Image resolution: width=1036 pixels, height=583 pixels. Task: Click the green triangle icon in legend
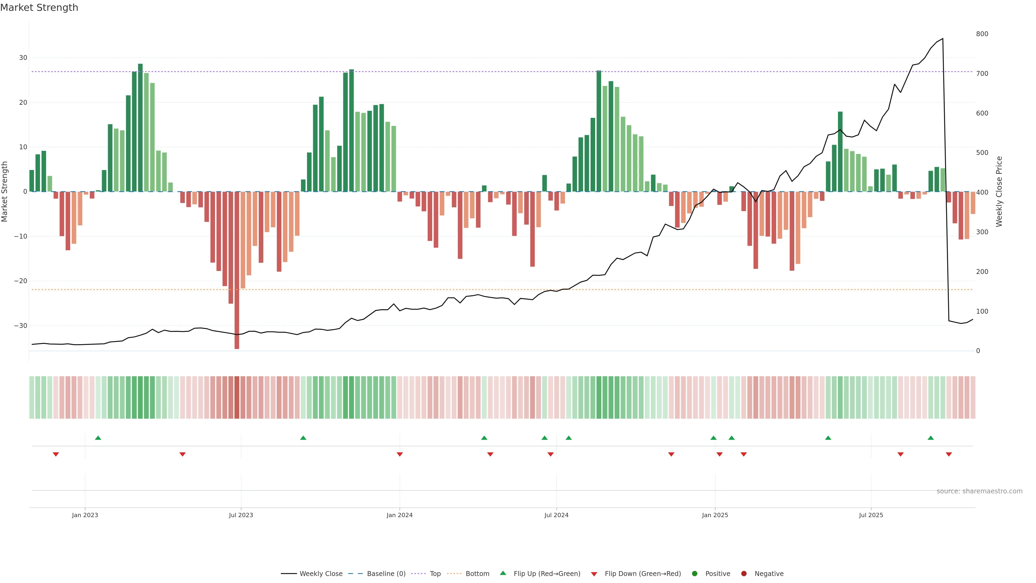click(503, 573)
